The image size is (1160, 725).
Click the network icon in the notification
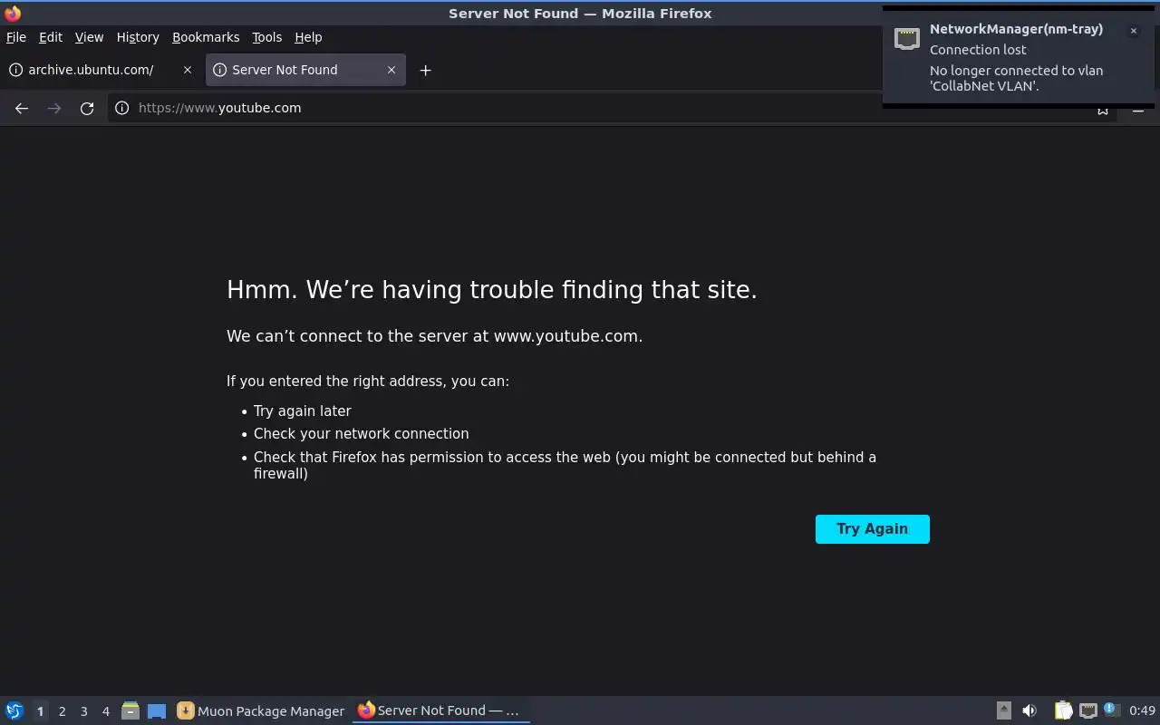click(907, 38)
